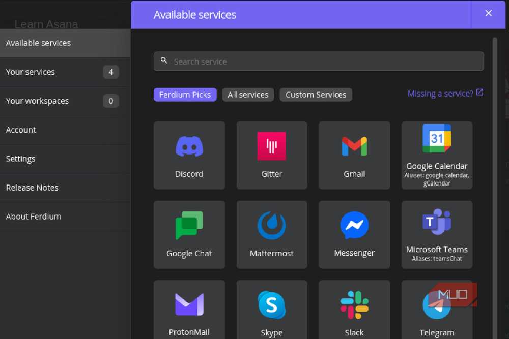Click the Your services count badge 4

(111, 72)
